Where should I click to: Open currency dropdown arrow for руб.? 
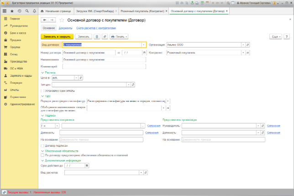[x=76, y=78]
